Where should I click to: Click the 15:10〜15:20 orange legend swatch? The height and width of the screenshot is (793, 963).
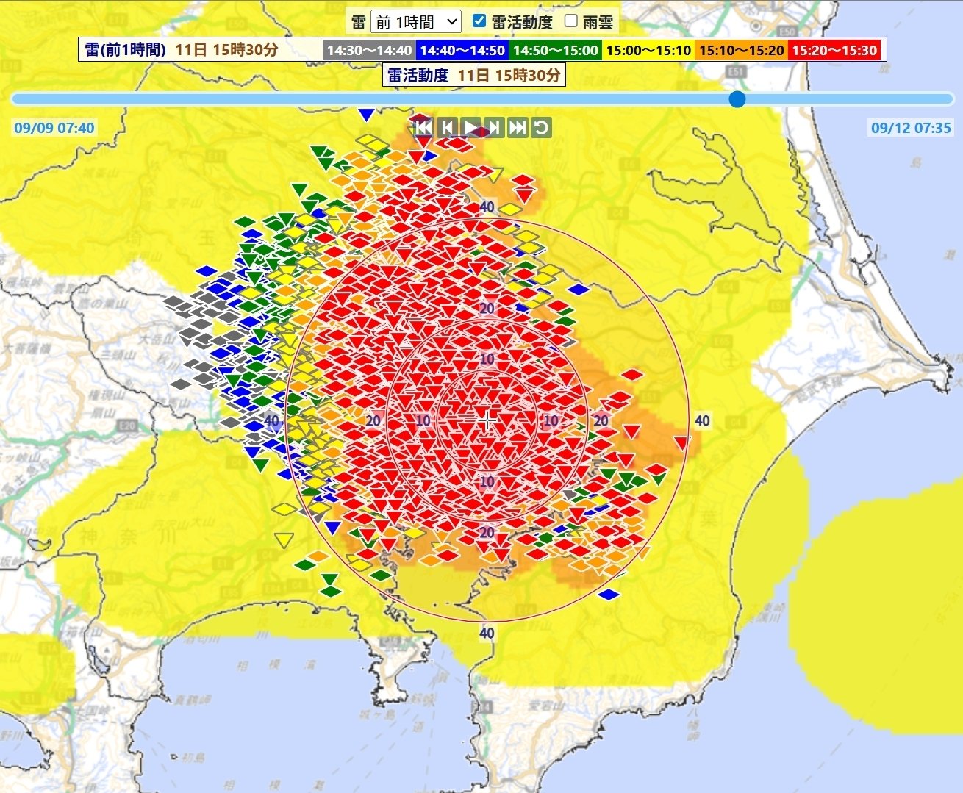click(x=741, y=50)
